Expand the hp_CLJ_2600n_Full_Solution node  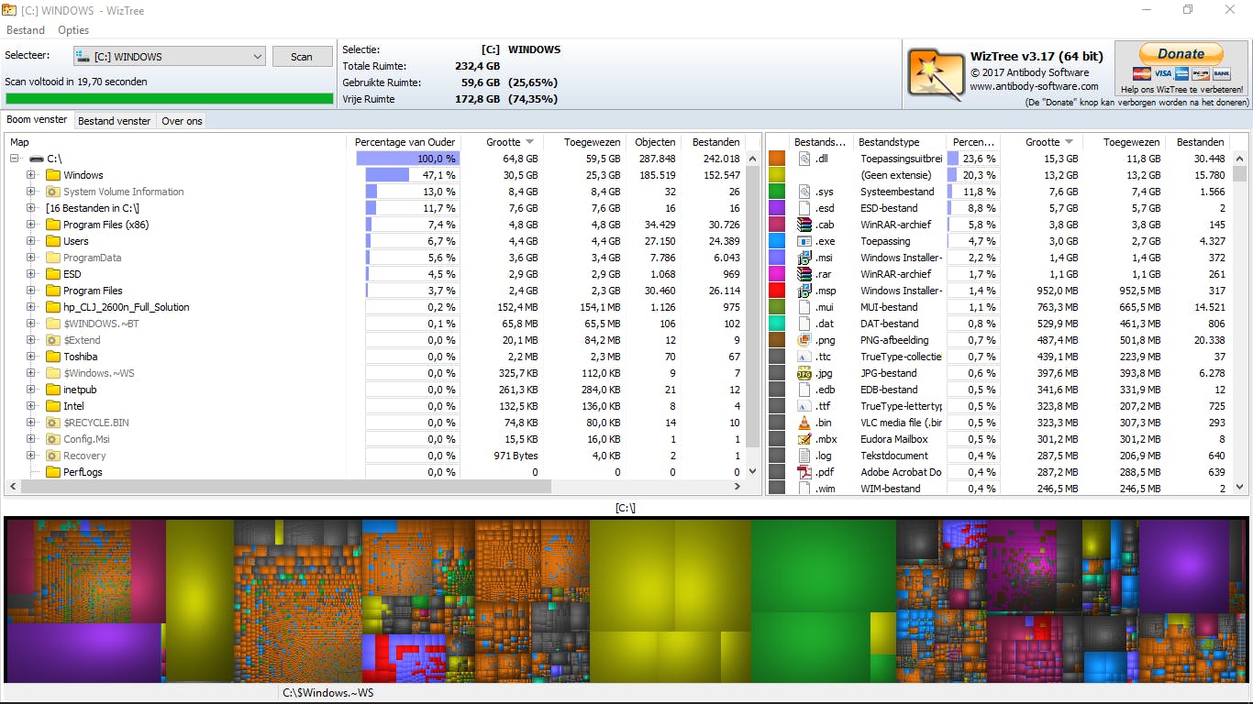pos(31,307)
